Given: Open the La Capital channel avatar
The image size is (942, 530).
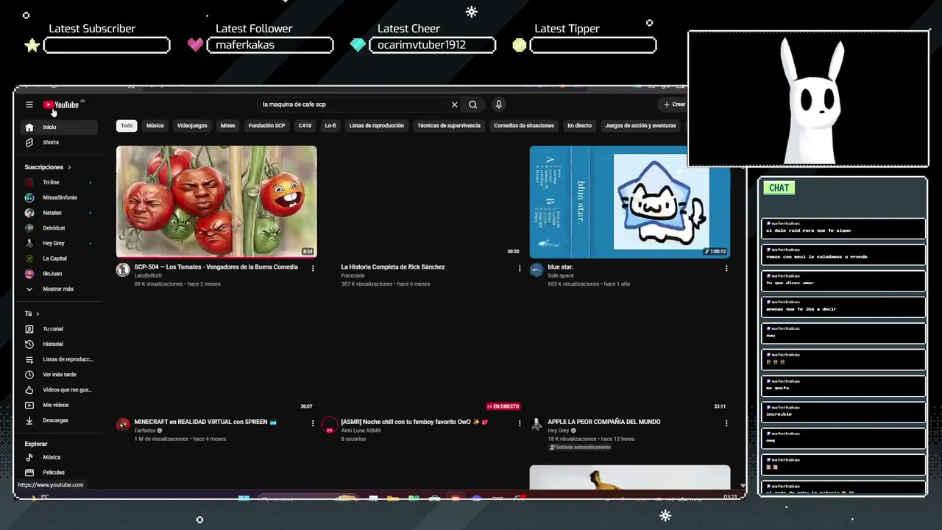Looking at the screenshot, I should point(29,258).
